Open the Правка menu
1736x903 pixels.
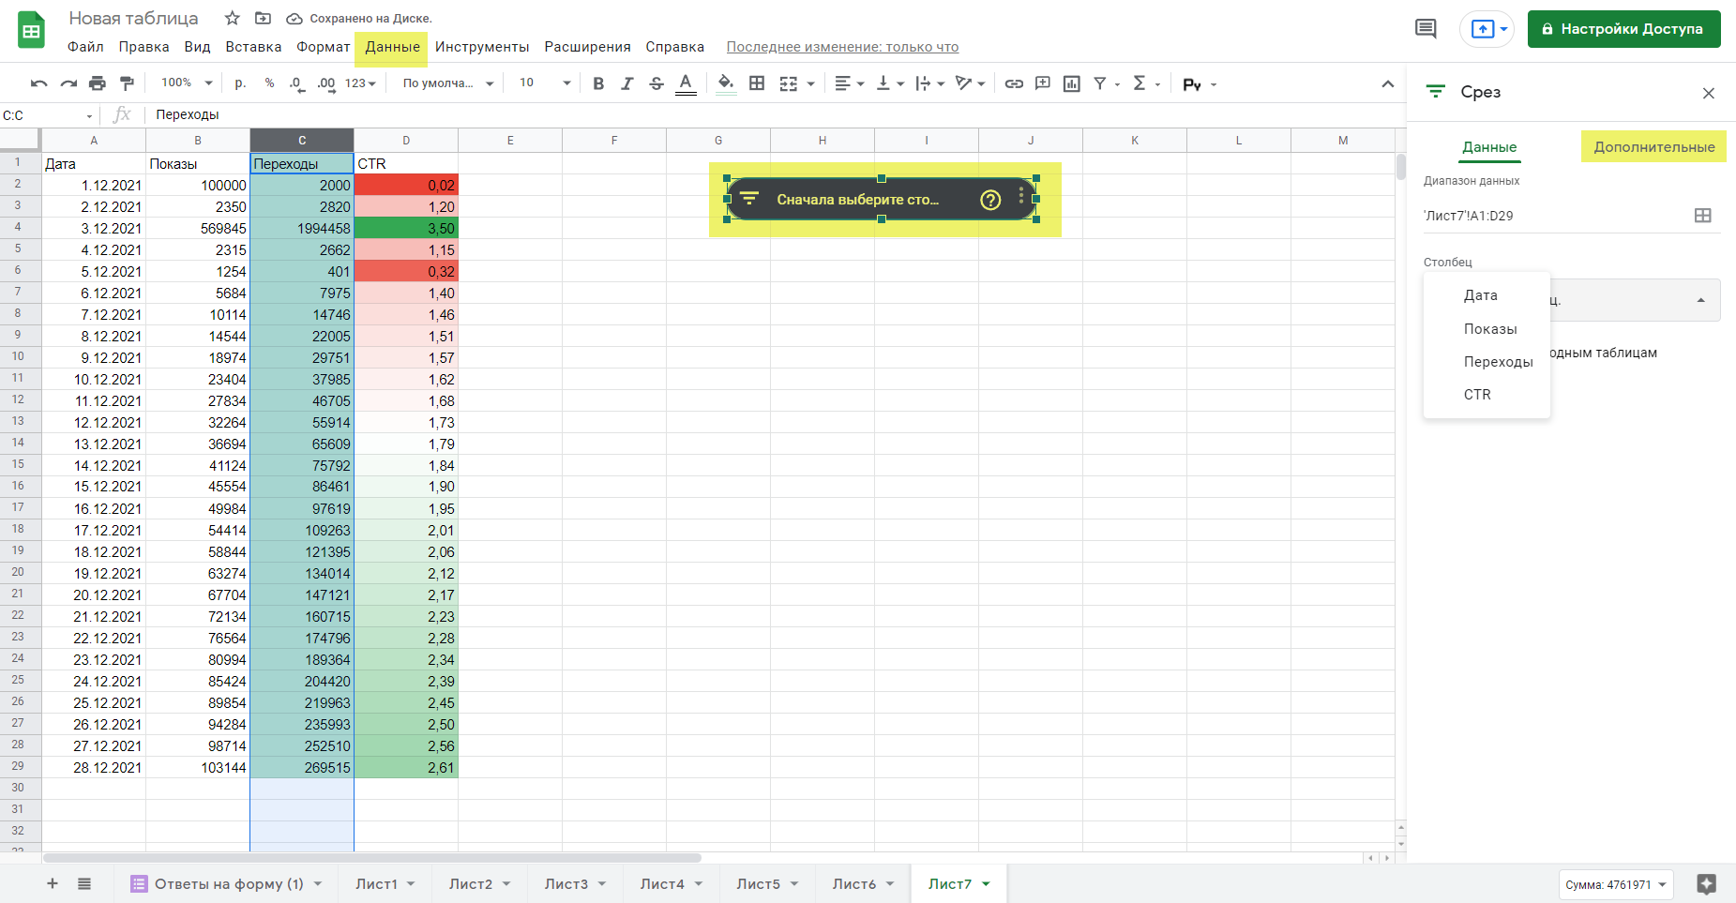(x=143, y=47)
